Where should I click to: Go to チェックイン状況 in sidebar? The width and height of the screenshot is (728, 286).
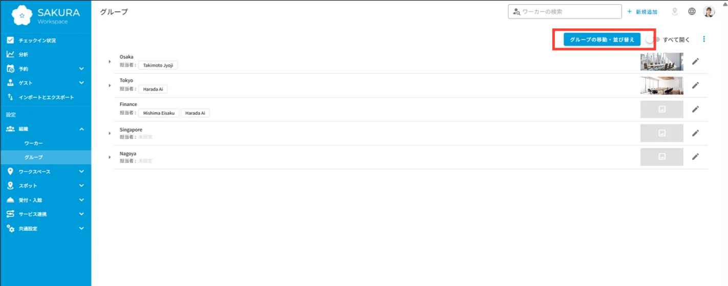(46, 40)
